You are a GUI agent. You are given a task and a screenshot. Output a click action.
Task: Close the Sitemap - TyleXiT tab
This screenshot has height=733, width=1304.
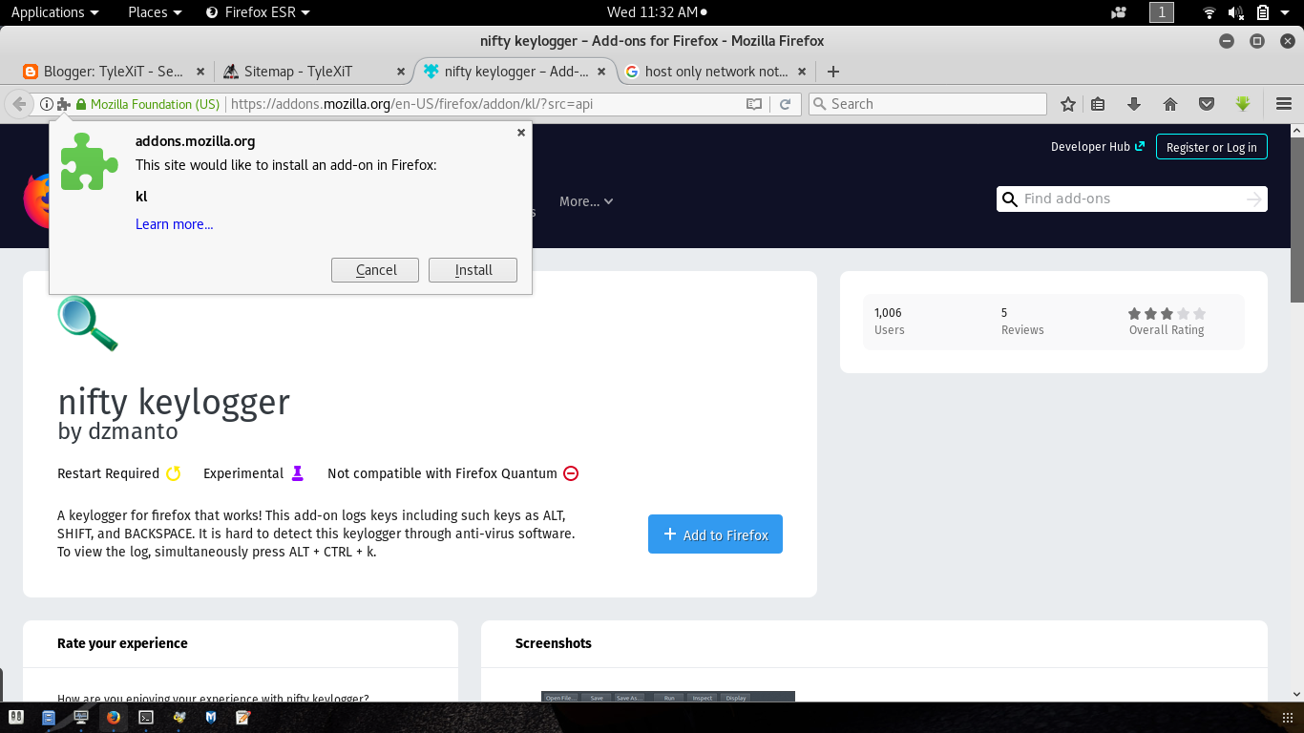[x=400, y=72]
